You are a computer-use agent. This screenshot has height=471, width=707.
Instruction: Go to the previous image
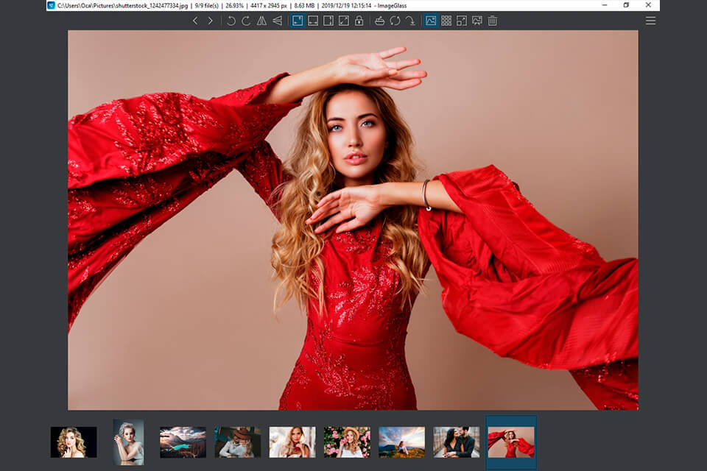coord(195,21)
